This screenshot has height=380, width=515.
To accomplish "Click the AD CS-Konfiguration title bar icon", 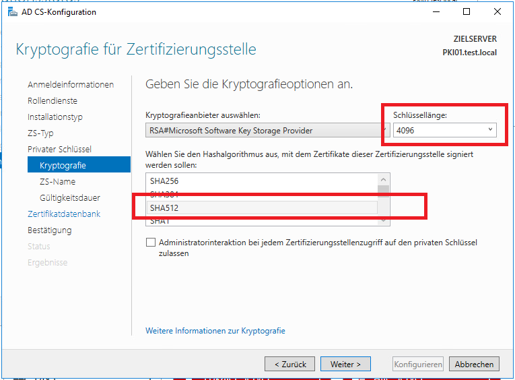I will [x=13, y=11].
